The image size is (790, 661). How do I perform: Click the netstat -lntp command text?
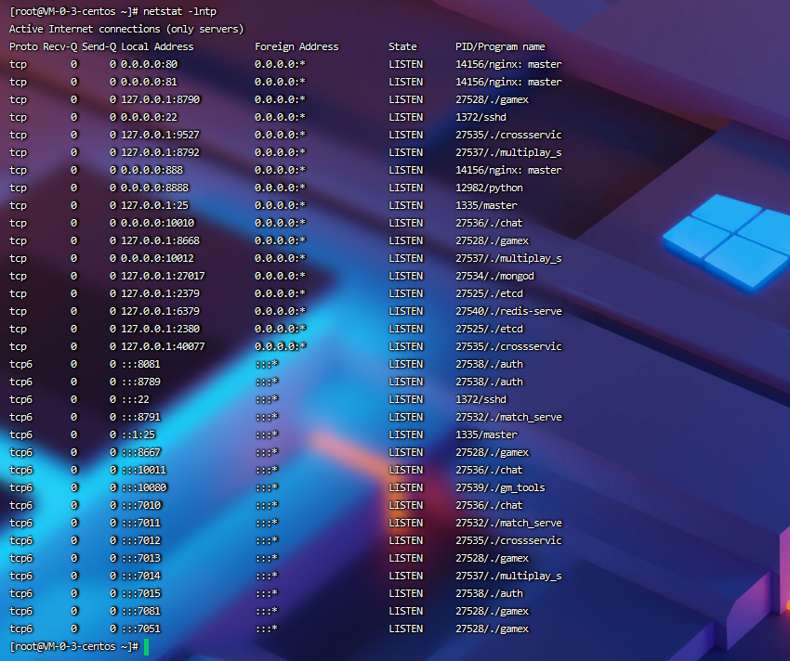coord(180,11)
